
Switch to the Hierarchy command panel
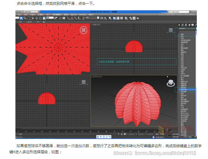coord(186,25)
